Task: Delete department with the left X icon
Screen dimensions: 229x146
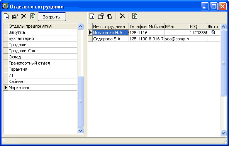Action: click(24, 17)
